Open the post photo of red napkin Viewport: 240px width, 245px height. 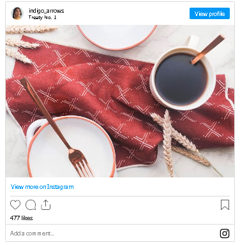120,101
